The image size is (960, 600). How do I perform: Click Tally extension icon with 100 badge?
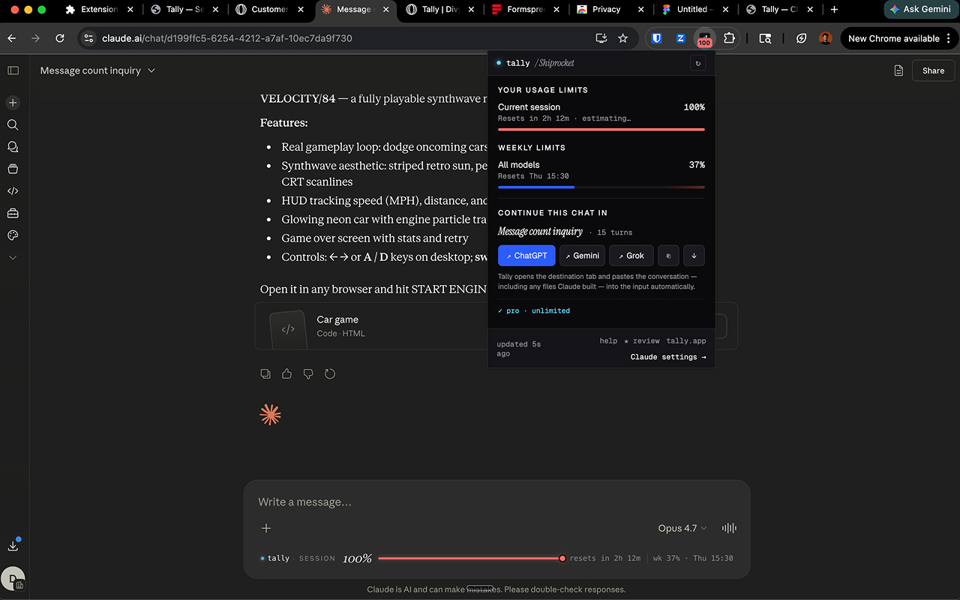[x=704, y=38]
